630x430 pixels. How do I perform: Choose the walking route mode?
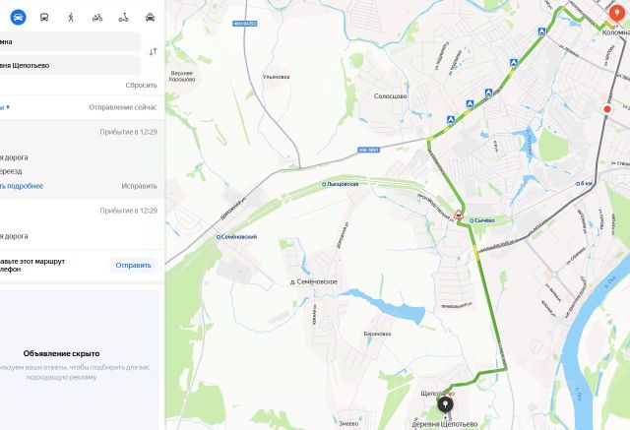coord(71,18)
